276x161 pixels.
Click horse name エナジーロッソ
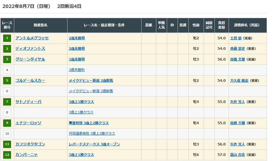(x=28, y=123)
